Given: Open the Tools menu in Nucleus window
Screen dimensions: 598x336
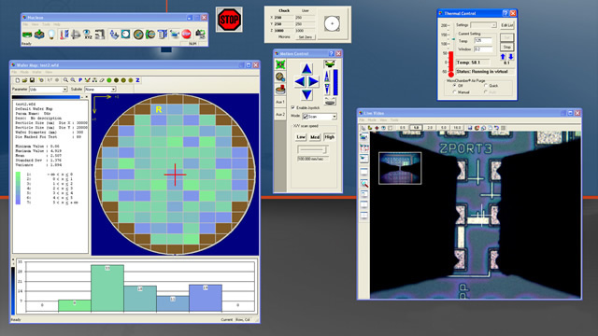Looking at the screenshot, I should [x=46, y=24].
